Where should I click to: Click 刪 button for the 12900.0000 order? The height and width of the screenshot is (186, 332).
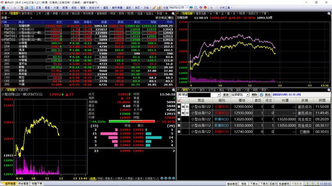[183, 107]
